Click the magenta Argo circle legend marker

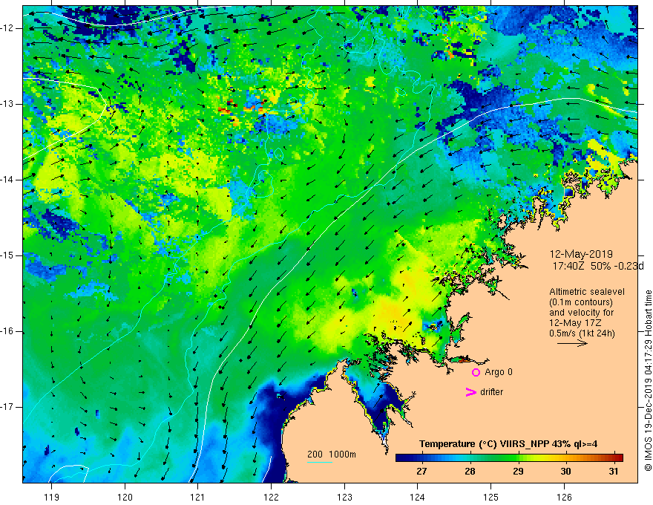476,373
